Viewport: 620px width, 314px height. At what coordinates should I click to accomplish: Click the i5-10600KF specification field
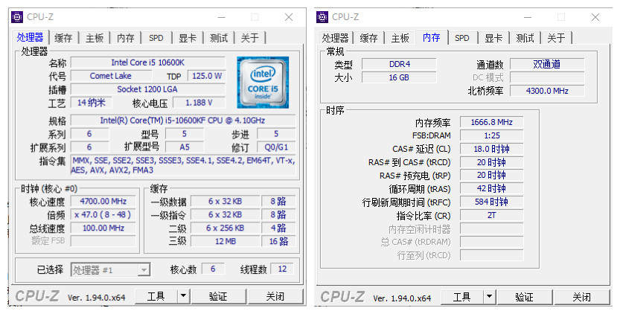(182, 121)
